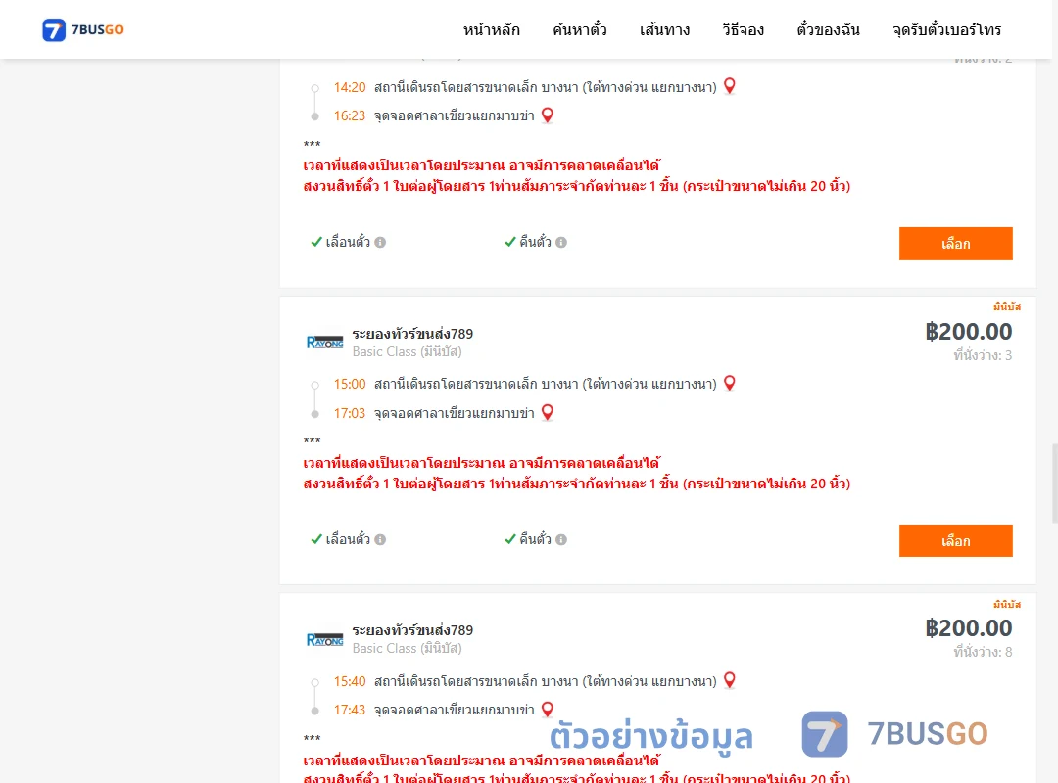Screen dimensions: 1058x783
Task: Click คืนตั๋ว label in 15:00 trip
Action: coord(535,539)
